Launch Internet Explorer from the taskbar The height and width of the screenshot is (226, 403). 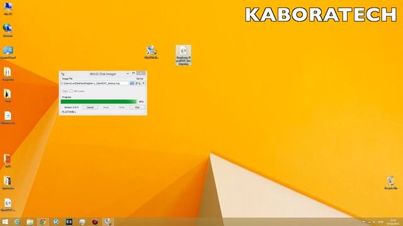click(x=17, y=222)
